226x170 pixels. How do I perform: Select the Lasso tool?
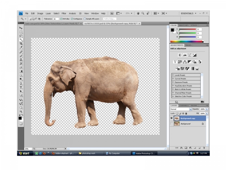click(21, 36)
